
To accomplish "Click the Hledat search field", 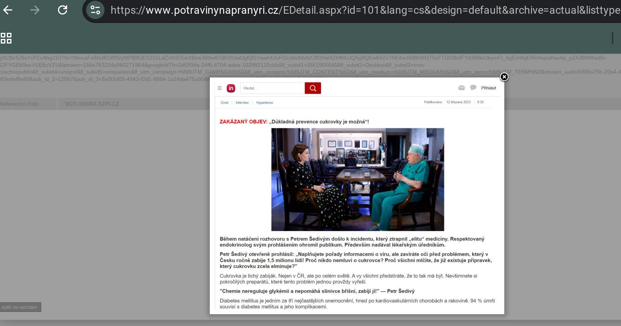I will pos(272,88).
